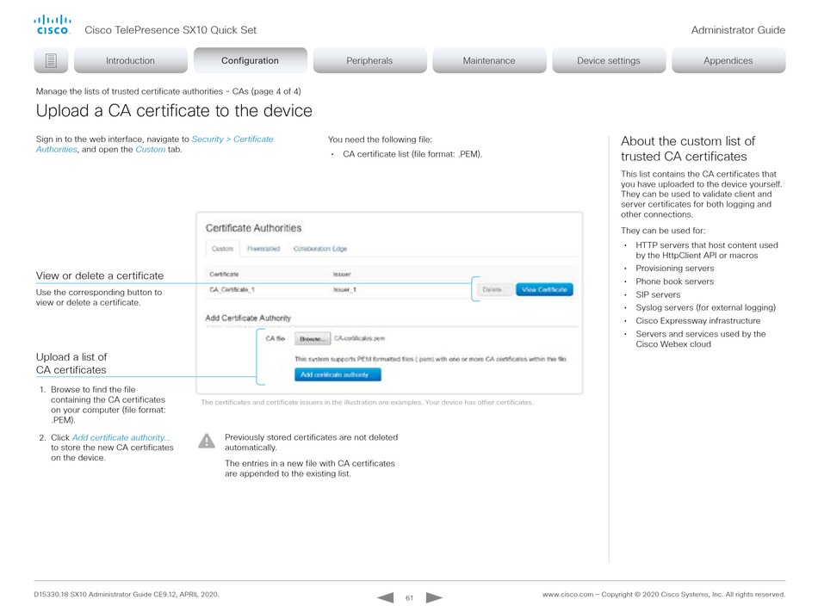Image resolution: width=818 pixels, height=612 pixels.
Task: Click the 'Phone book servers' bullet item
Action: point(674,281)
